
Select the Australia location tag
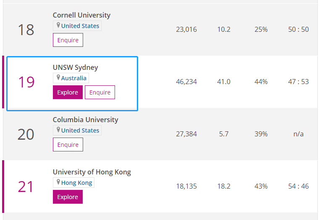[74, 78]
